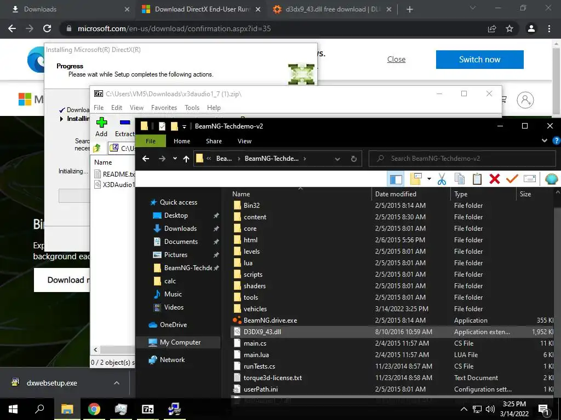Click the Copy icon in Explorer toolbar

click(460, 179)
